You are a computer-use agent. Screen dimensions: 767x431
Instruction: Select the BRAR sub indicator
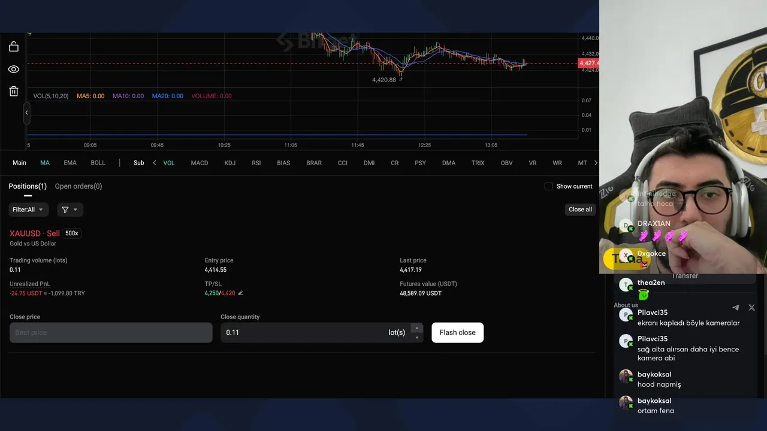(314, 163)
